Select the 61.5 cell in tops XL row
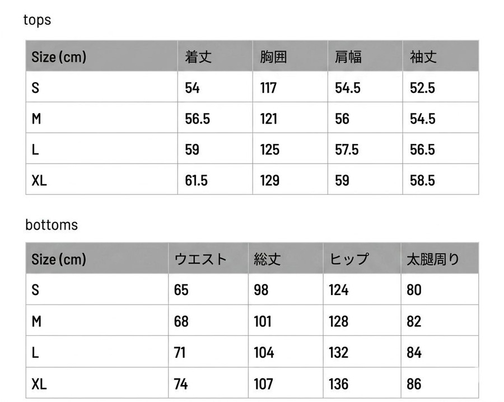The width and height of the screenshot is (504, 402). pos(196,180)
